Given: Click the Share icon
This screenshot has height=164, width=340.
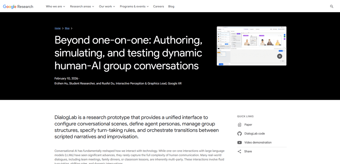Looking at the screenshot, I should pos(240,151).
